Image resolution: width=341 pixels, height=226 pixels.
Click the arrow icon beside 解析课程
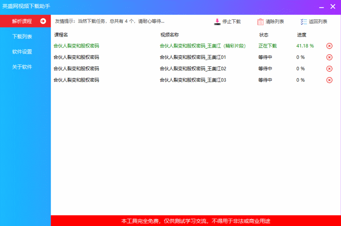point(43,21)
